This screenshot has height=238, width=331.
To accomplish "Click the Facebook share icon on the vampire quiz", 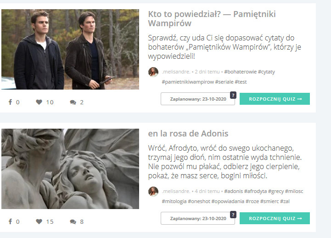I will [10, 102].
